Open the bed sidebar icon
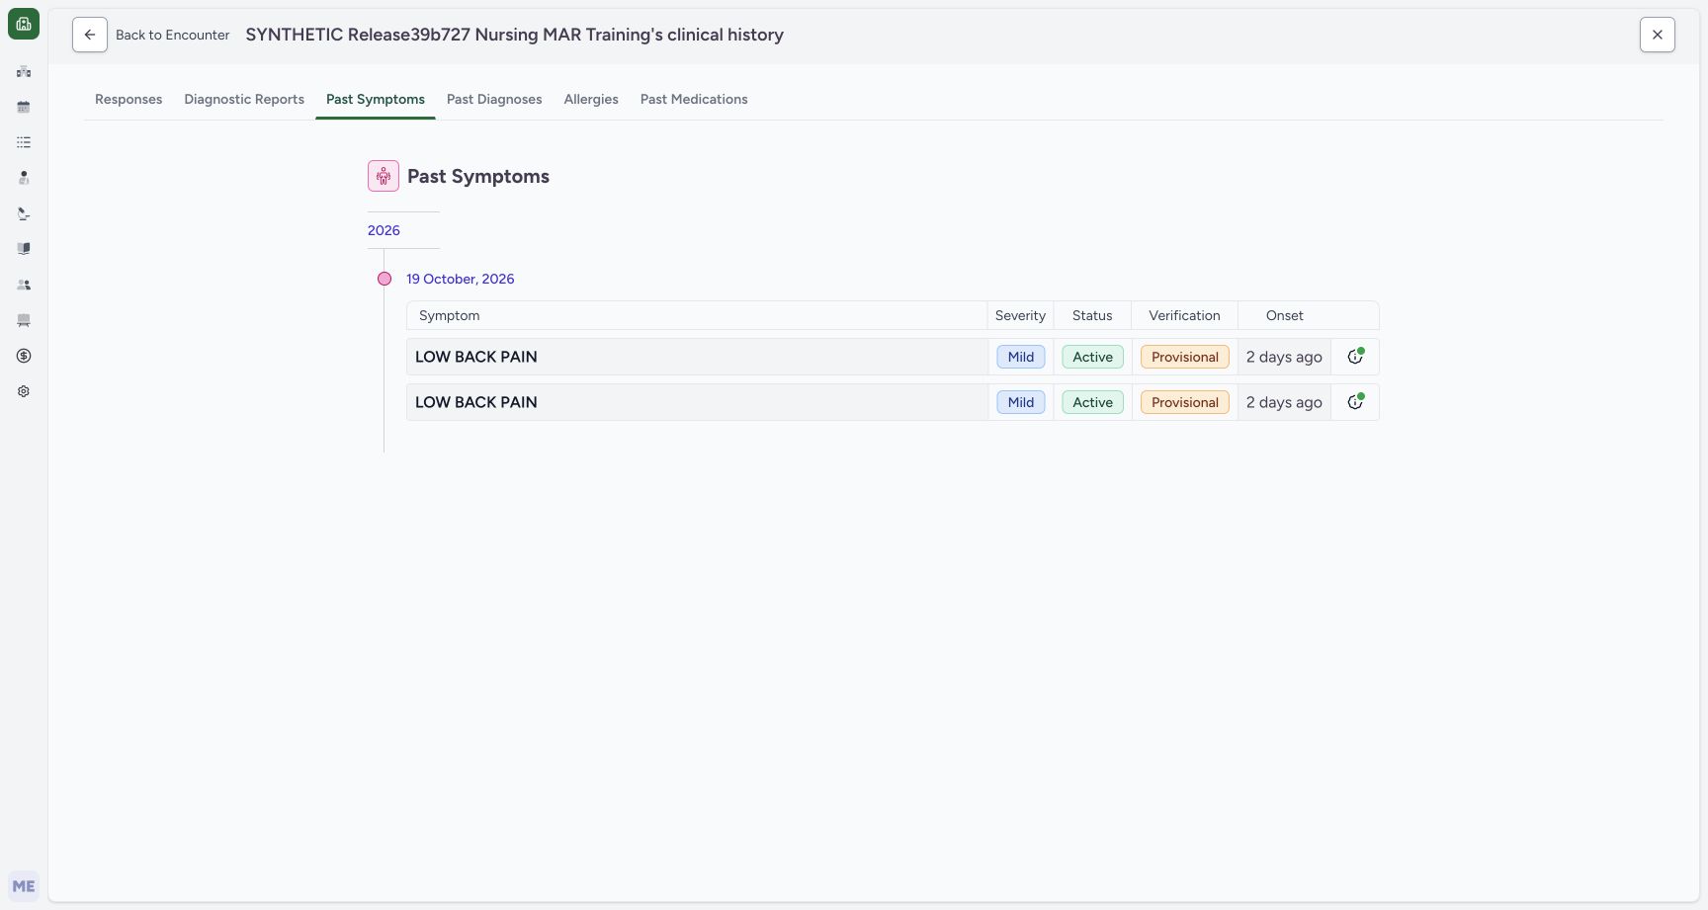The width and height of the screenshot is (1708, 910). (24, 320)
